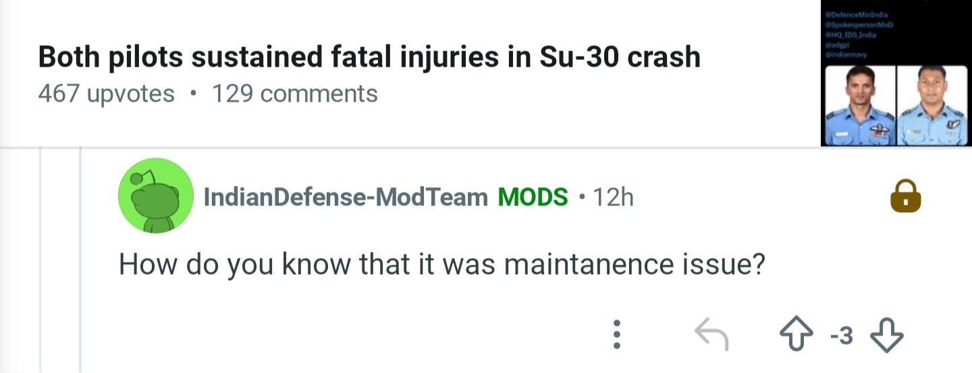Reply to the comment using the arrow icon

712,334
